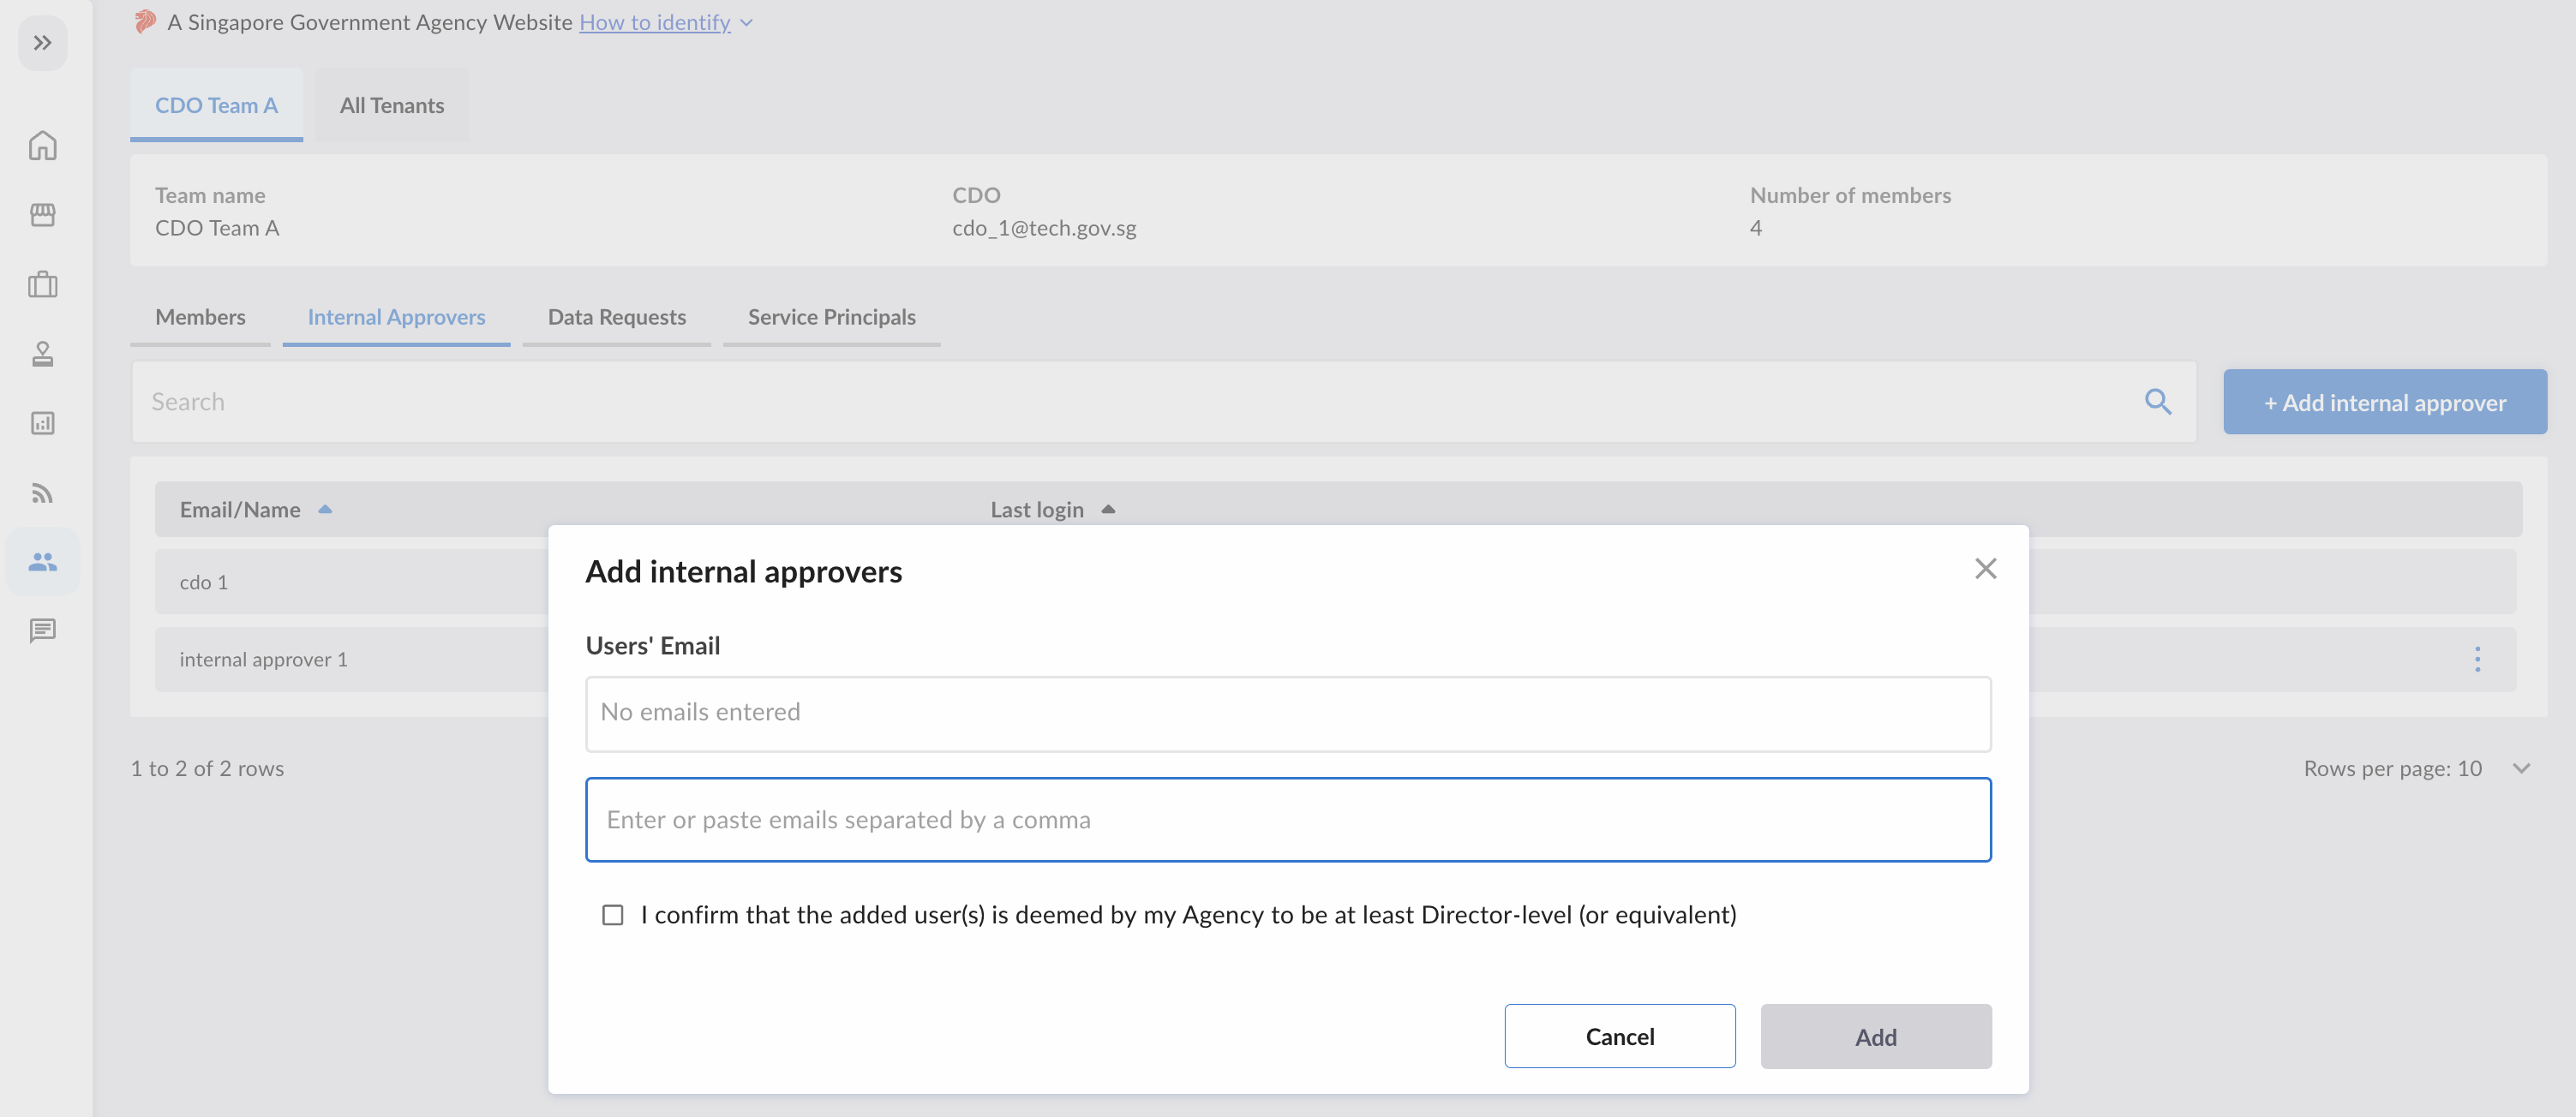Expand the sidebar with double chevron icon
2576x1117 pixels.
pyautogui.click(x=42, y=43)
